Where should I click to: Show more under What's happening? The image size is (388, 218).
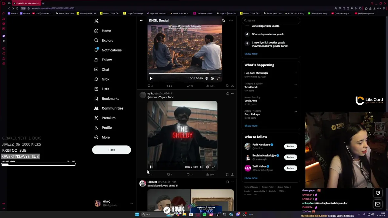click(251, 126)
